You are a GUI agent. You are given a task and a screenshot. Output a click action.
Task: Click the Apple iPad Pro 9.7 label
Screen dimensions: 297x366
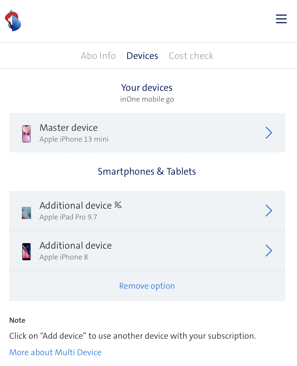coord(68,217)
